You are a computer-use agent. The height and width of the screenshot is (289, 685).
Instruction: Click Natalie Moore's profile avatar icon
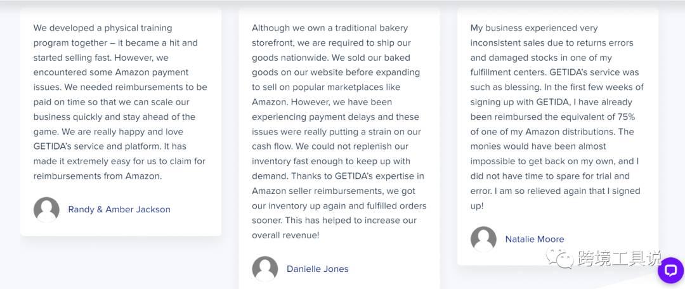(483, 239)
